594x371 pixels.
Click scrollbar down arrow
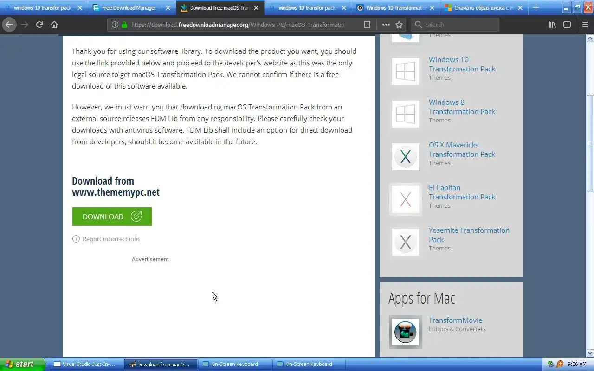[x=590, y=353]
